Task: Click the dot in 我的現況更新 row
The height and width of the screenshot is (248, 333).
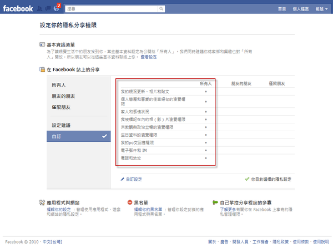Action: (206, 91)
